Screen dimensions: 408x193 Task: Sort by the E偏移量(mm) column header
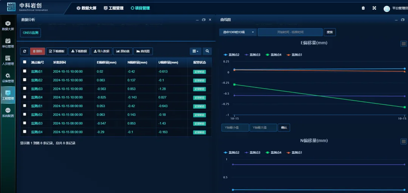click(x=110, y=62)
